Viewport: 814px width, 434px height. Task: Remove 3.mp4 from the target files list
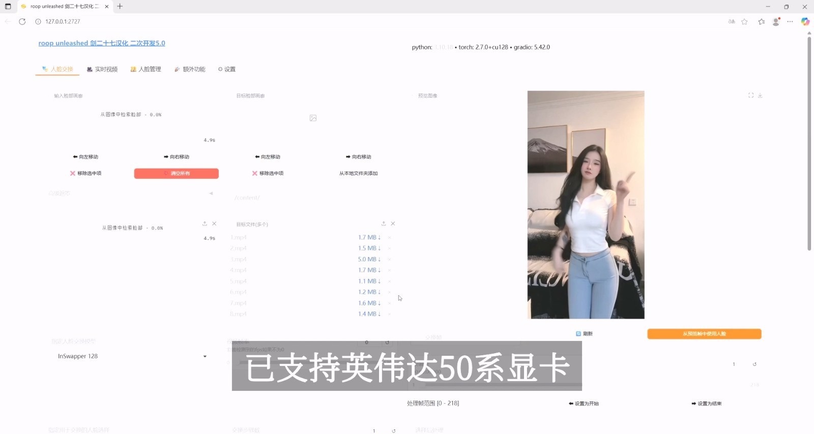[x=389, y=259]
